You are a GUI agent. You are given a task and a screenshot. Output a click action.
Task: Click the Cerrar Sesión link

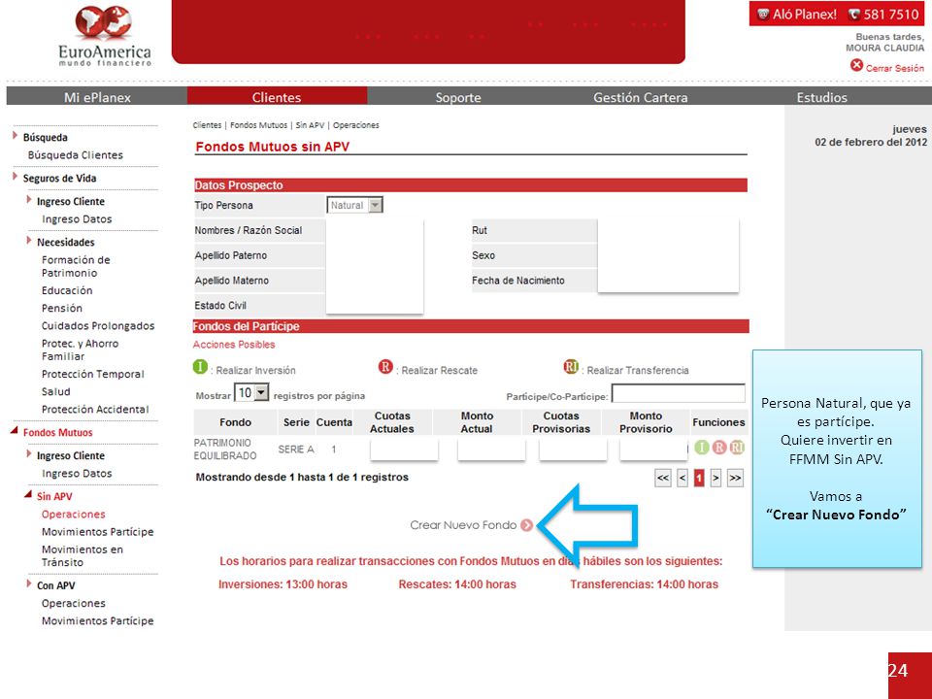tap(894, 68)
